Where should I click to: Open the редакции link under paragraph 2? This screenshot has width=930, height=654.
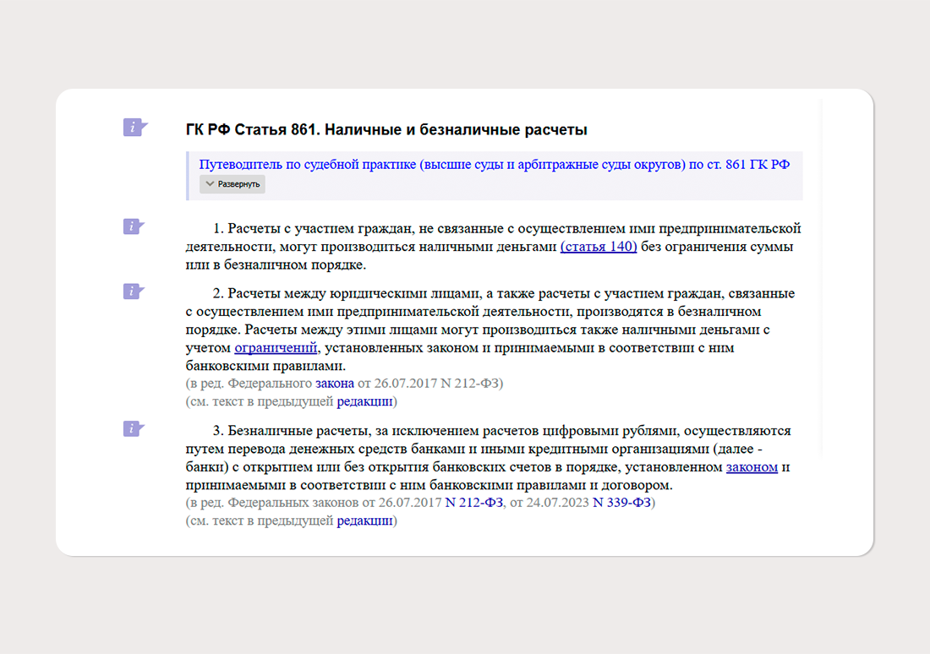click(x=364, y=402)
